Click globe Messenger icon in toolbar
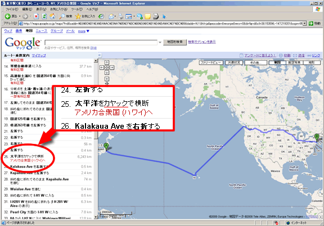The height and width of the screenshot is (226, 324). point(140,16)
